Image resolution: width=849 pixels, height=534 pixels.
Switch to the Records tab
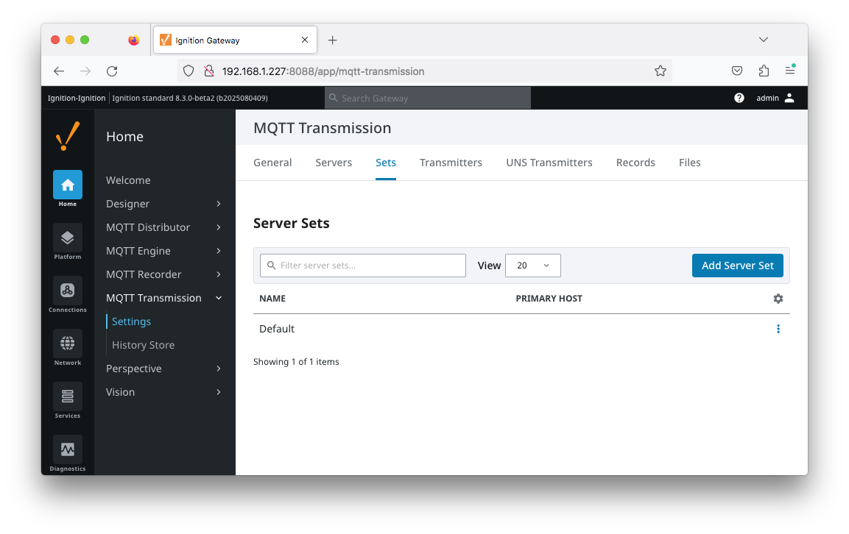[635, 163]
